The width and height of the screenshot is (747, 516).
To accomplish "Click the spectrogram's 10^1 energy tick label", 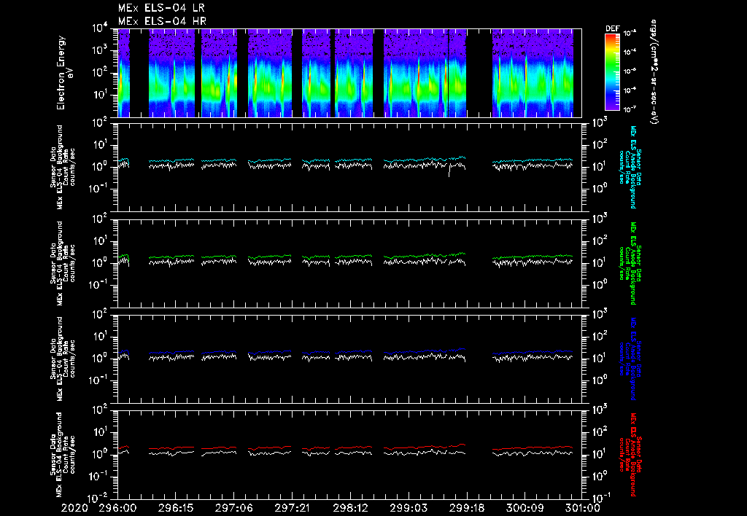I will (101, 94).
